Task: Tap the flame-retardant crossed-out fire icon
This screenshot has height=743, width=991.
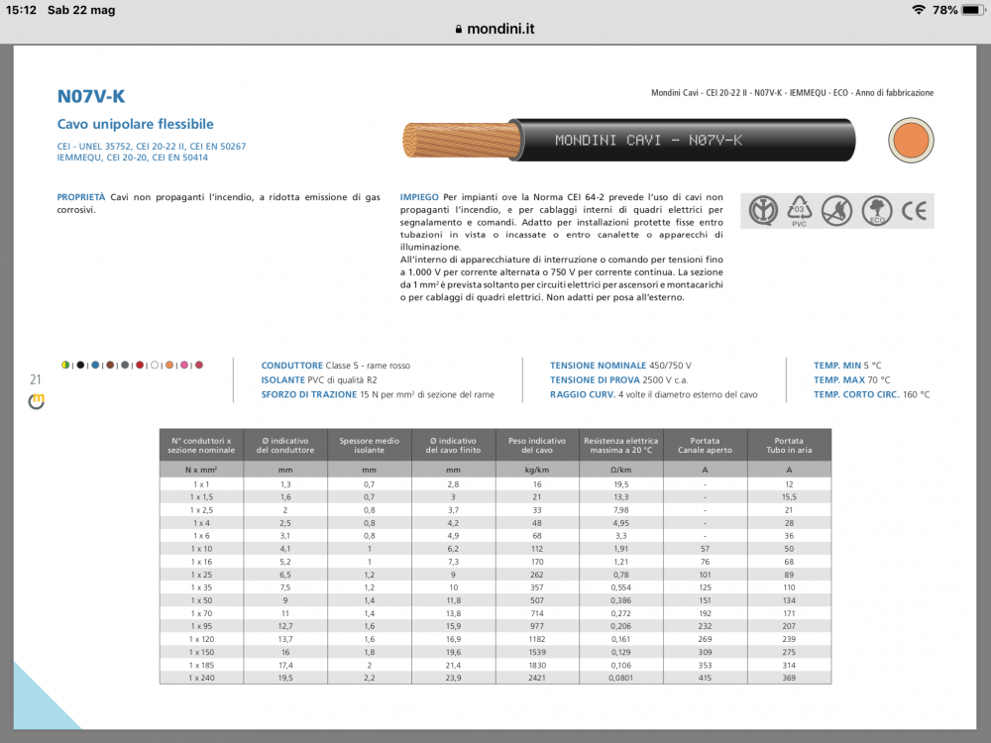Action: coord(836,210)
